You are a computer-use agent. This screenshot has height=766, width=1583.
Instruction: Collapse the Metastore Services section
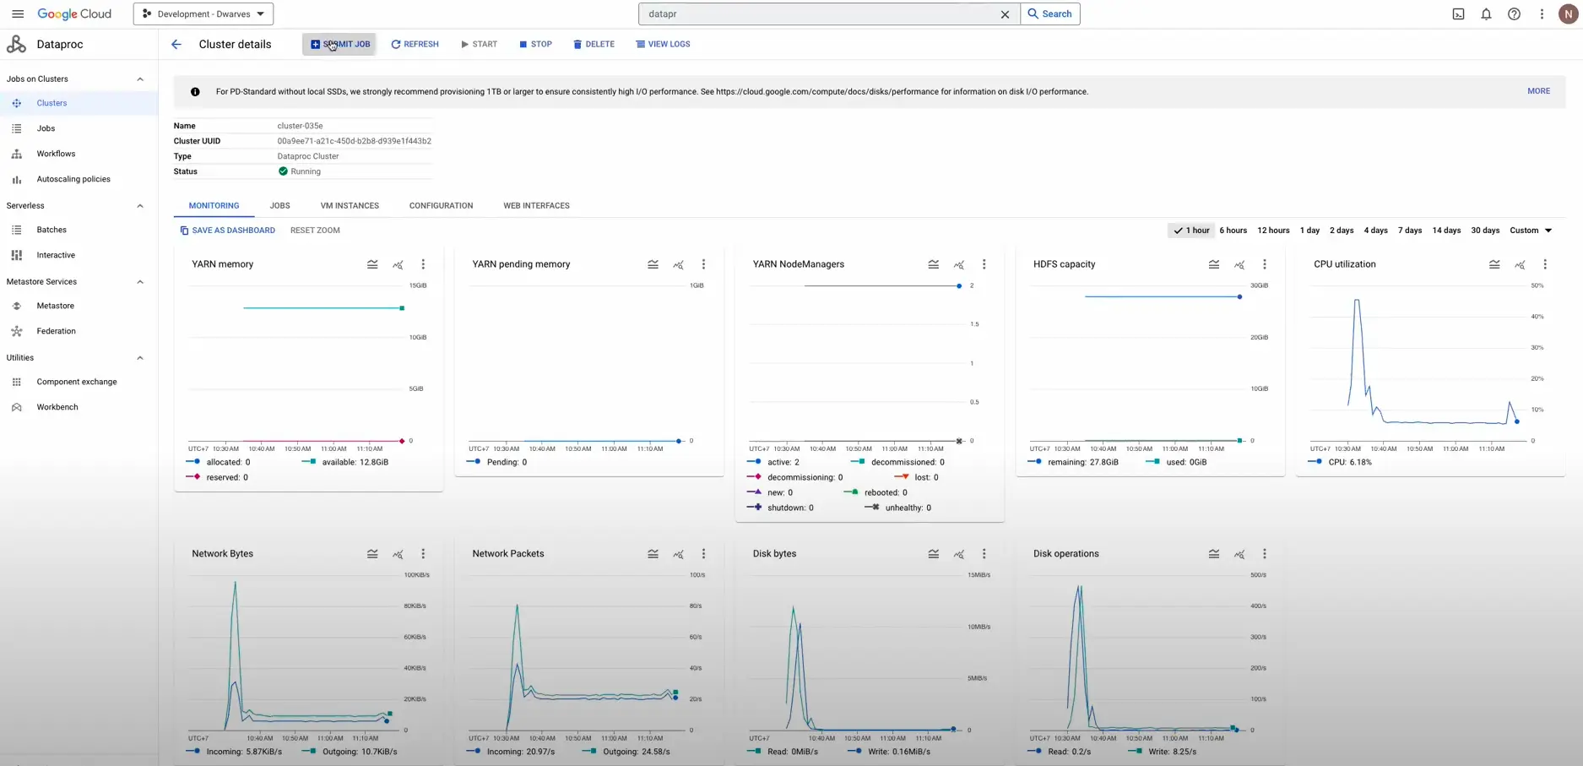point(140,282)
